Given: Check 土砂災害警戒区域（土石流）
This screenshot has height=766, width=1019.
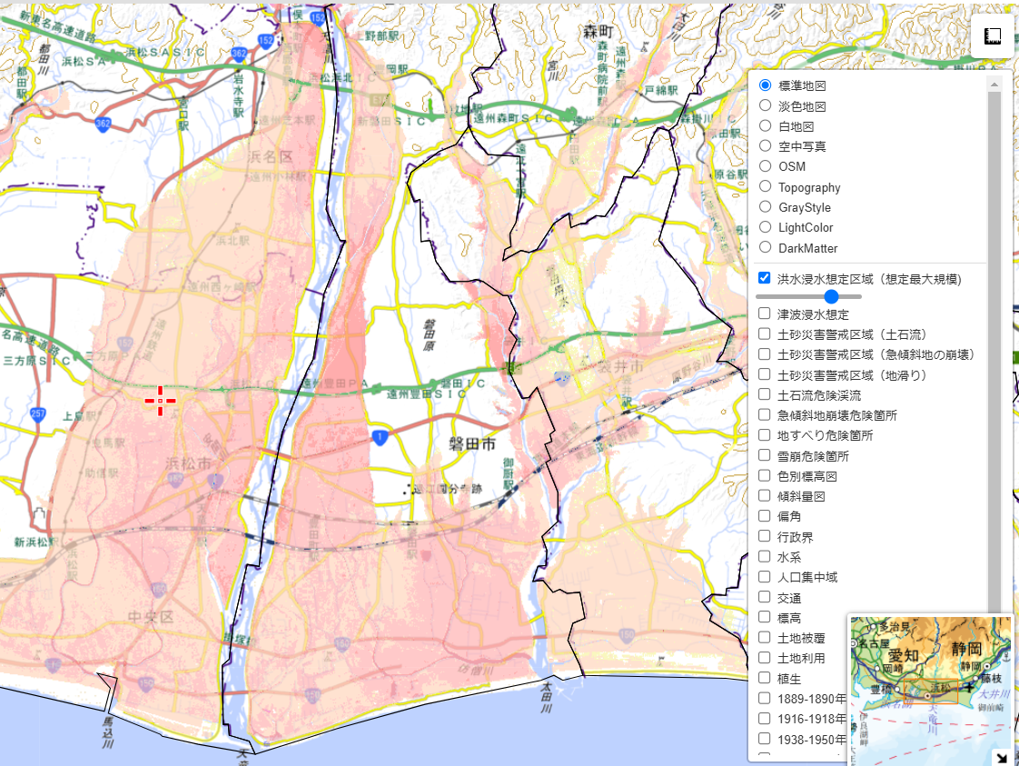Looking at the screenshot, I should point(764,333).
